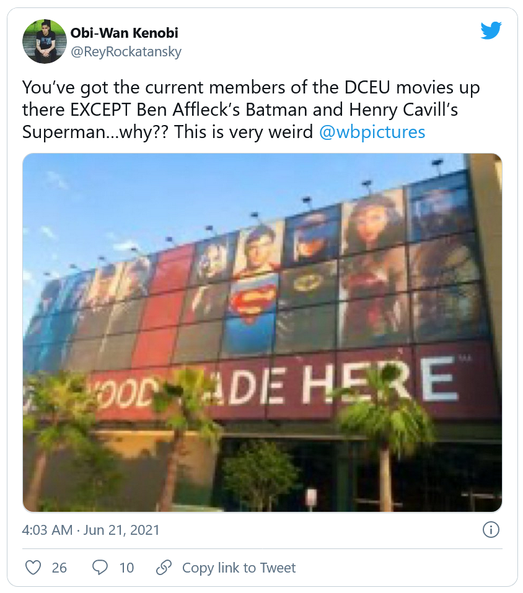The height and width of the screenshot is (593, 523).
Task: Click the chain link copy icon
Action: (164, 568)
